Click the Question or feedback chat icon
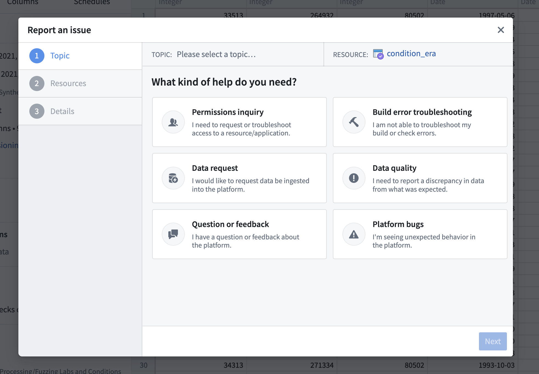This screenshot has height=374, width=539. 173,234
